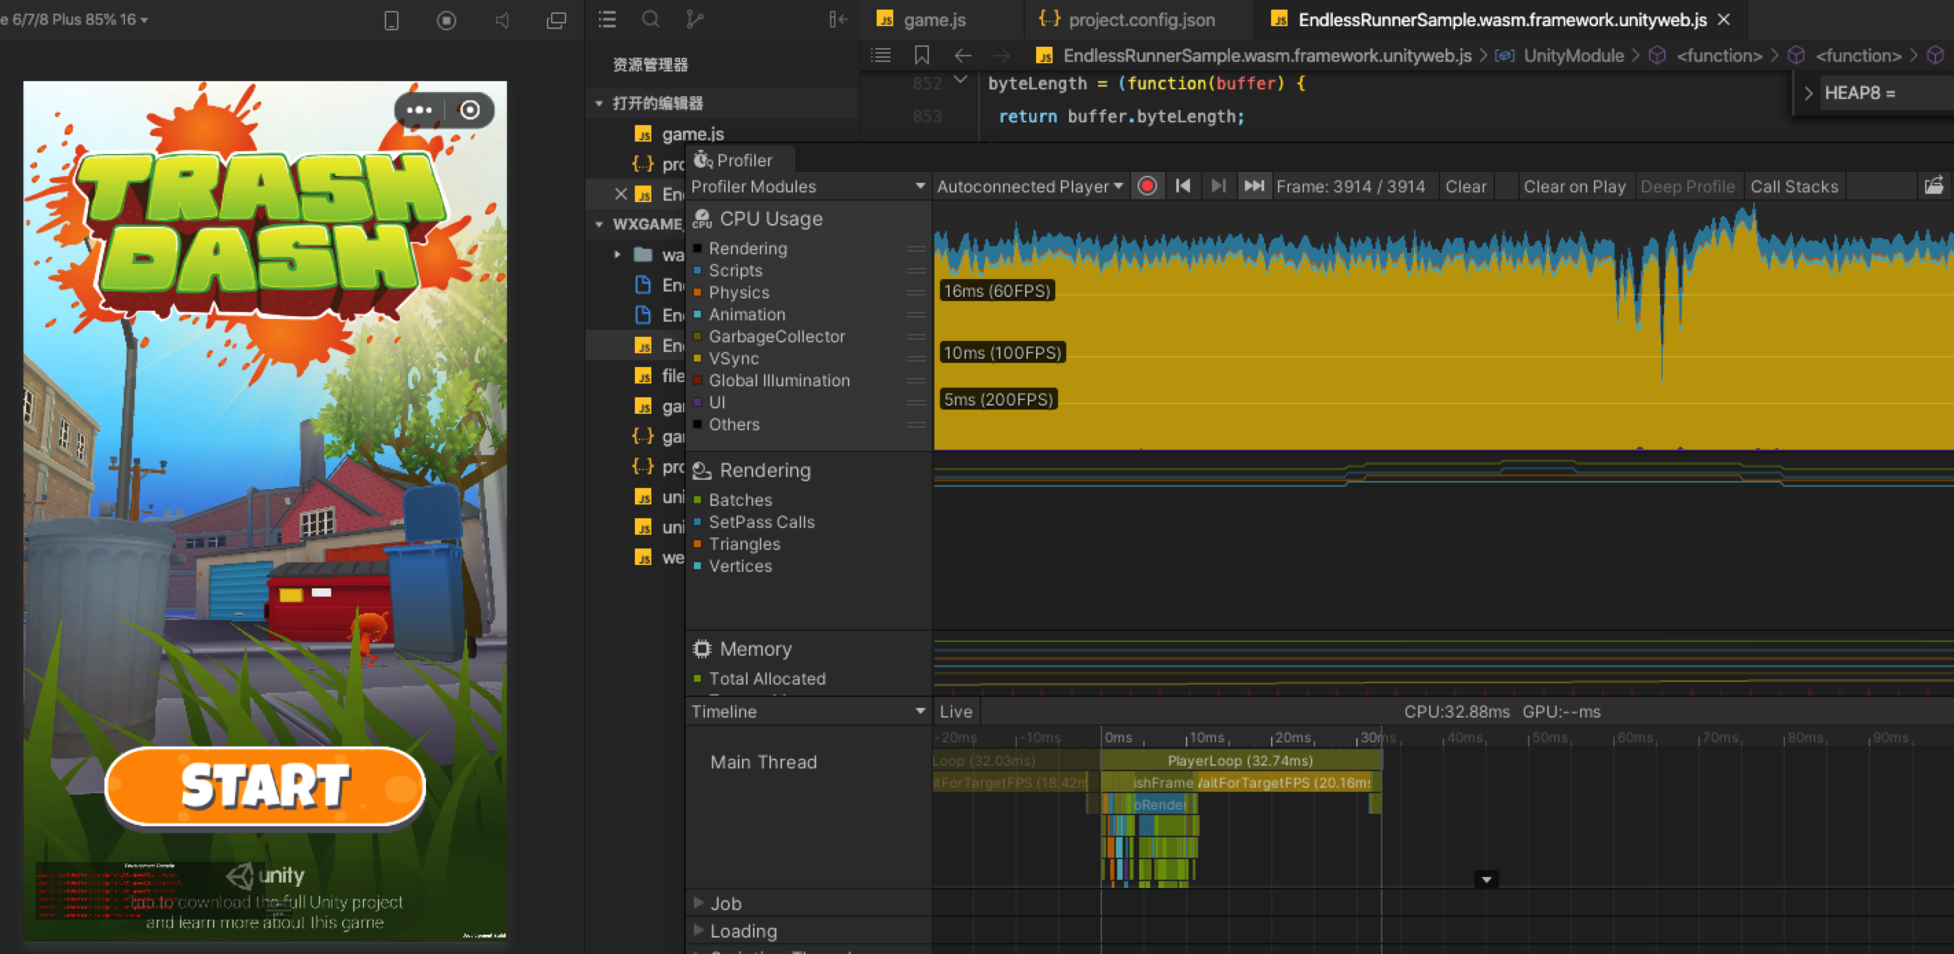This screenshot has width=1954, height=954.
Task: Expand the wa folder in file tree
Action: 618,255
